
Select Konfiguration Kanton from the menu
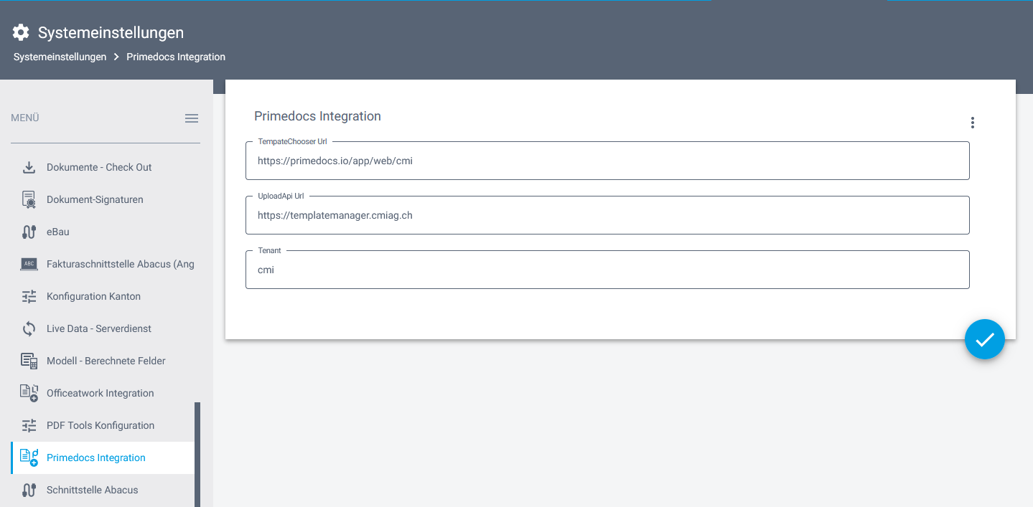[x=93, y=295]
